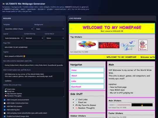Open the Guestbook nav link in preview
The image size is (158, 118).
click(x=87, y=87)
